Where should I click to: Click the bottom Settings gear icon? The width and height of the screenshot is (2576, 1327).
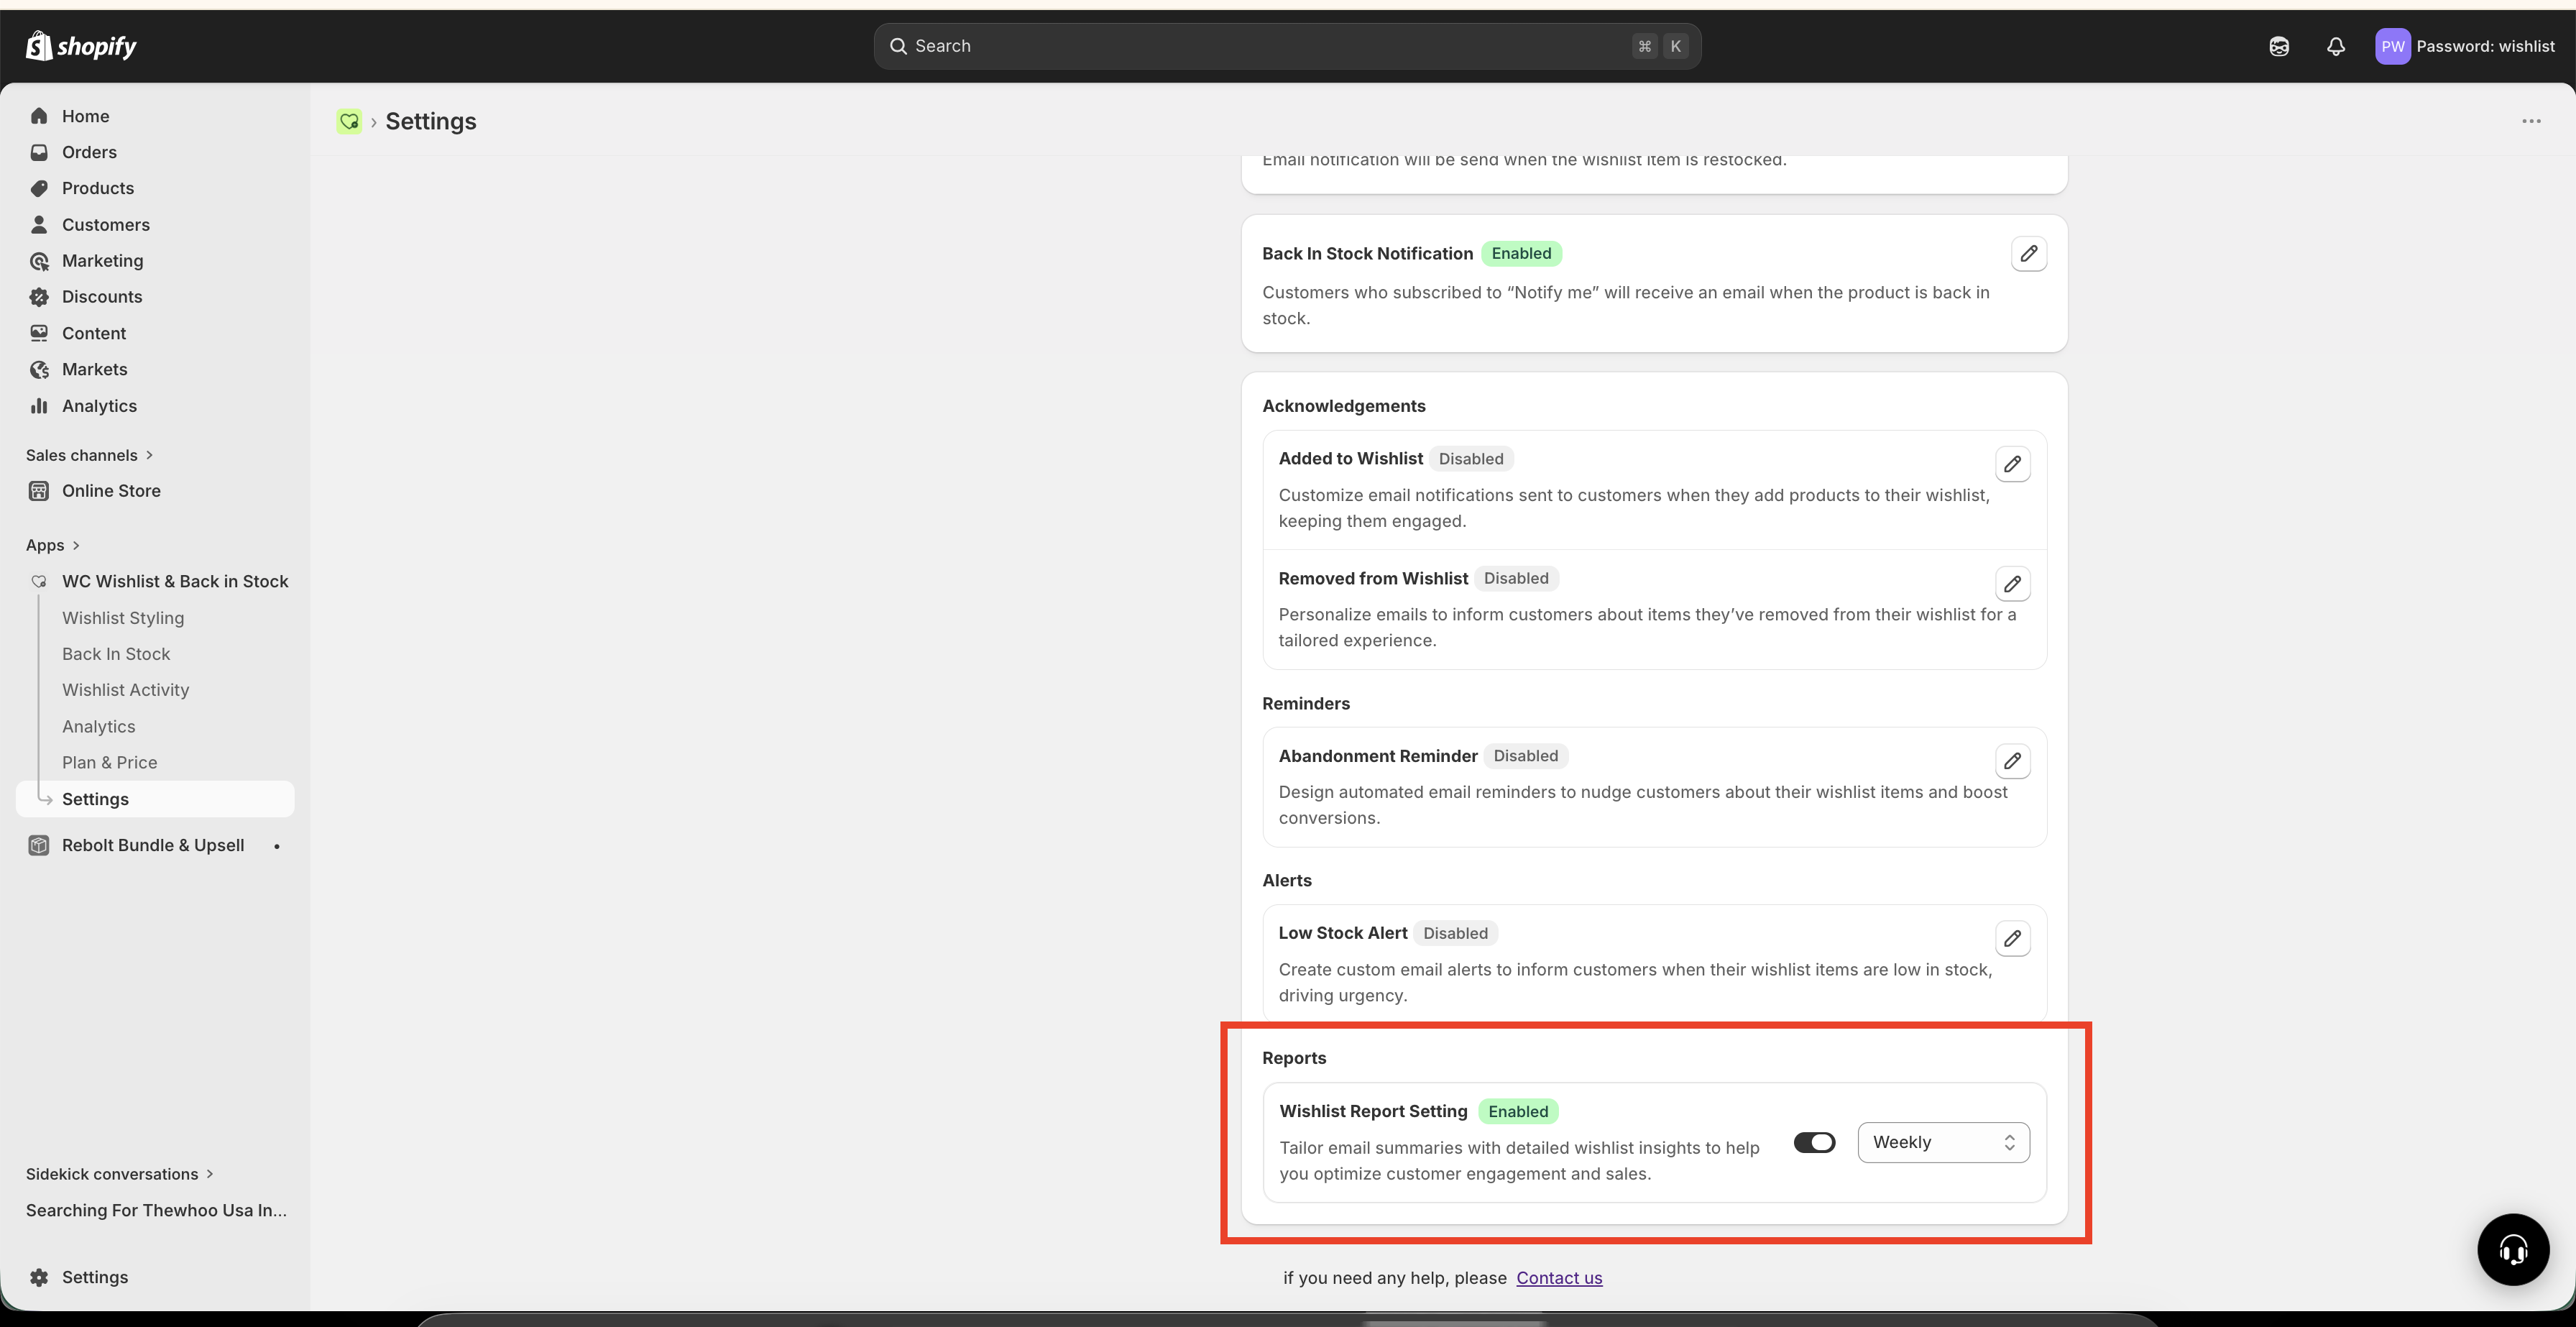[39, 1277]
